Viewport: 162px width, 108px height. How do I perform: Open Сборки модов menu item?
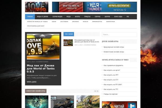[57, 17]
